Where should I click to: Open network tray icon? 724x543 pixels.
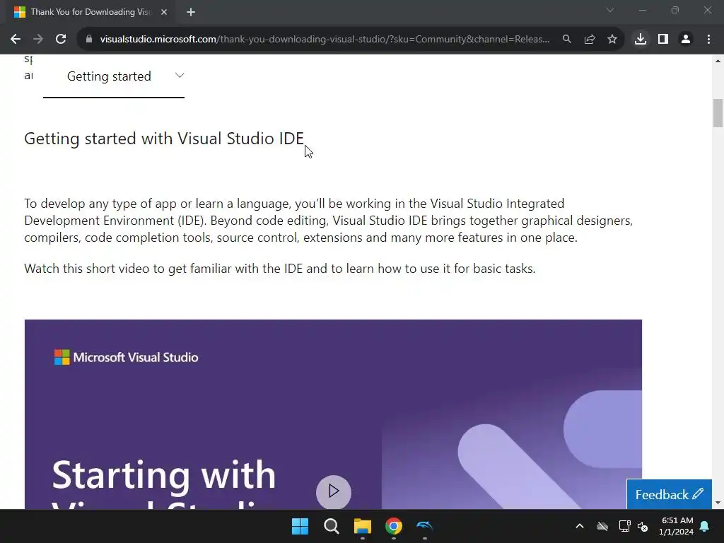point(625,526)
